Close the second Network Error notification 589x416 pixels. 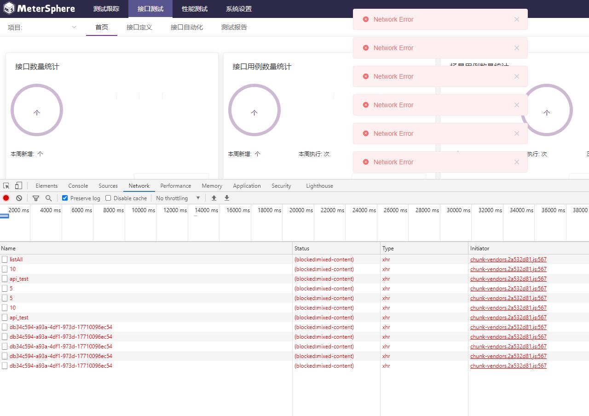(517, 48)
